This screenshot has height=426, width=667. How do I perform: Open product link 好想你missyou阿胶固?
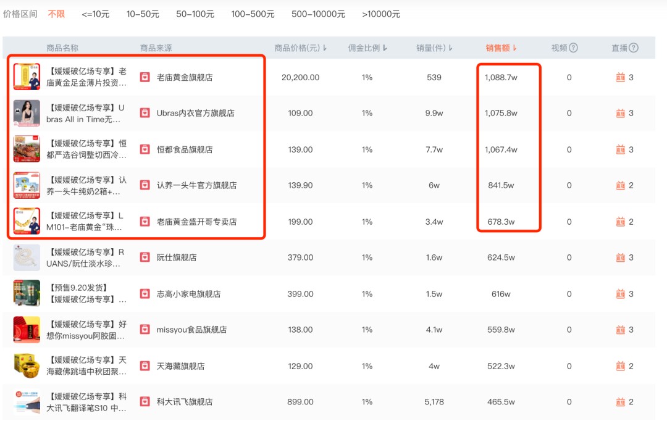click(x=86, y=330)
